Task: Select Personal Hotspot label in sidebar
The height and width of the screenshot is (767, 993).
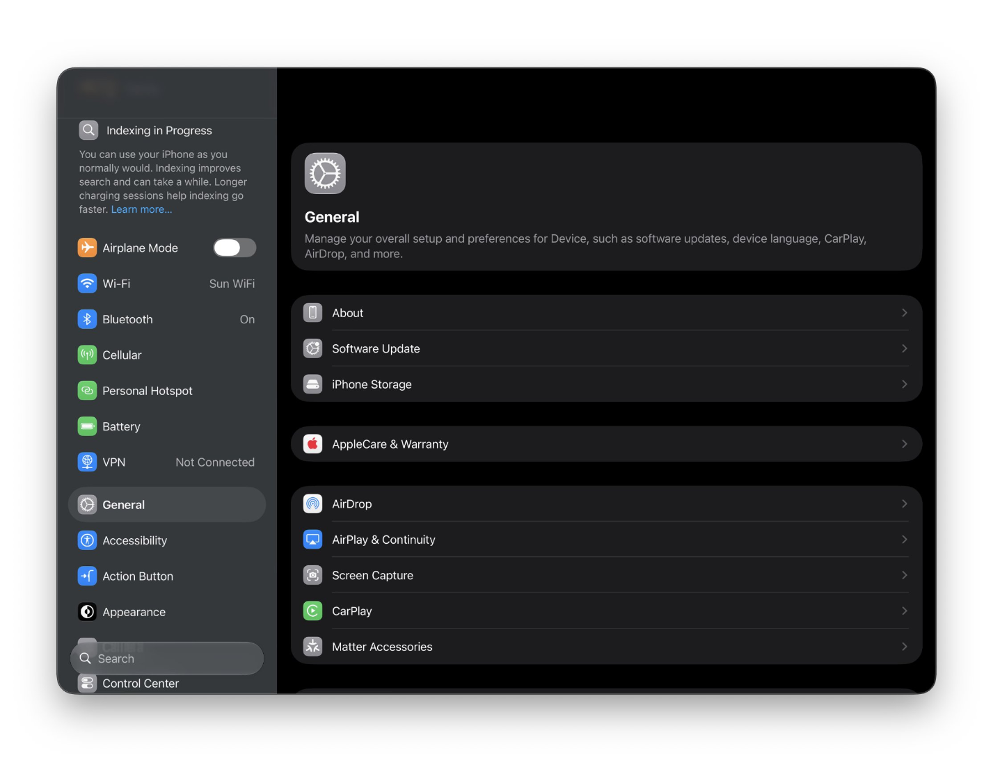Action: [148, 391]
